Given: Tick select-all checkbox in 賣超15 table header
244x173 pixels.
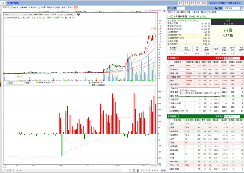Looking at the screenshot, I should tap(168, 120).
